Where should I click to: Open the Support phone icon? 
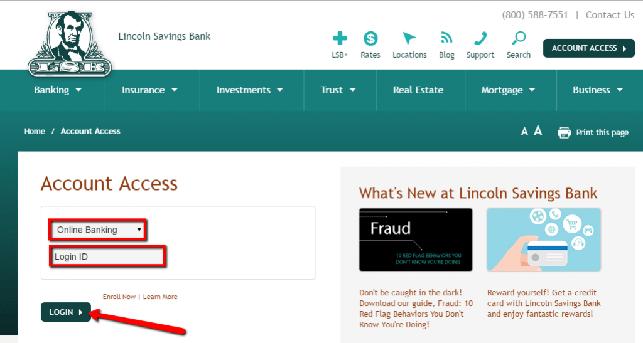480,38
